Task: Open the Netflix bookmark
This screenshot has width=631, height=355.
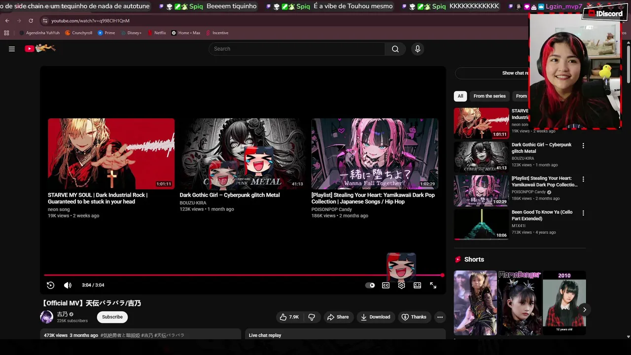Action: coord(157,33)
